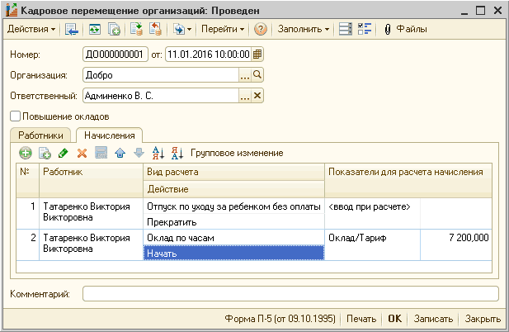The image size is (509, 332).
Task: Select the Оклад по часам cell
Action: coord(233,238)
